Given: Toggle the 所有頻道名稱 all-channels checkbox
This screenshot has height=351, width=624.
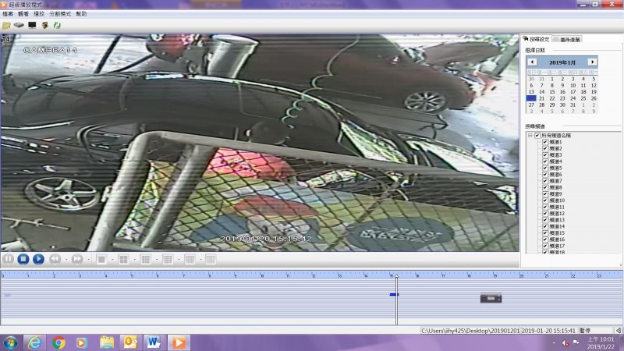Looking at the screenshot, I should pyautogui.click(x=537, y=136).
